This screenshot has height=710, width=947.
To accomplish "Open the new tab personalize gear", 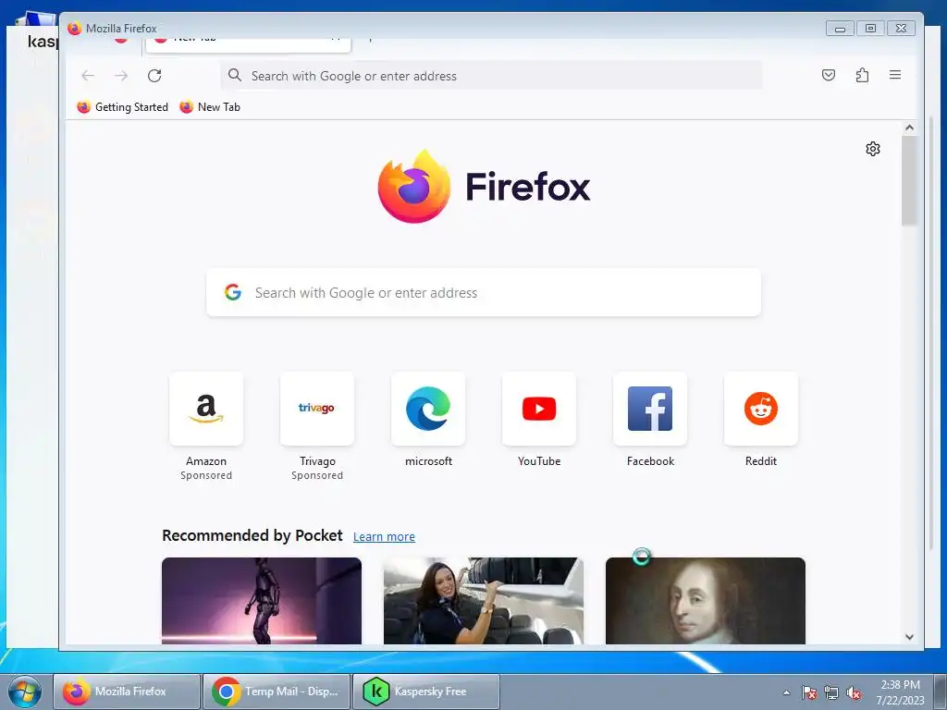I will coord(873,149).
